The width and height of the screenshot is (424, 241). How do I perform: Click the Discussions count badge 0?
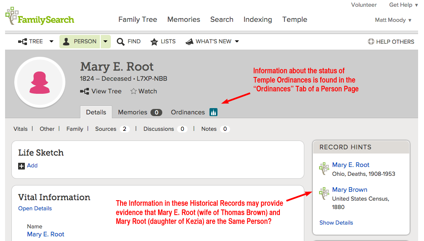click(x=182, y=129)
